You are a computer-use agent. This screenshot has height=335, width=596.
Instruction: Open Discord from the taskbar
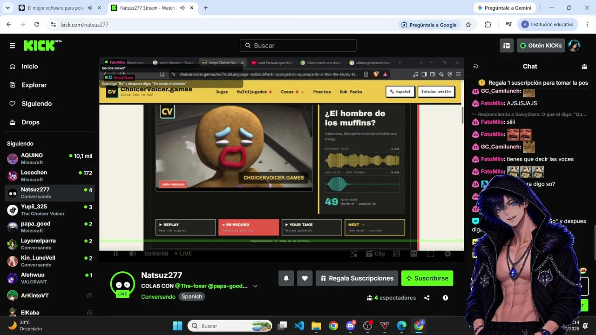pyautogui.click(x=351, y=326)
